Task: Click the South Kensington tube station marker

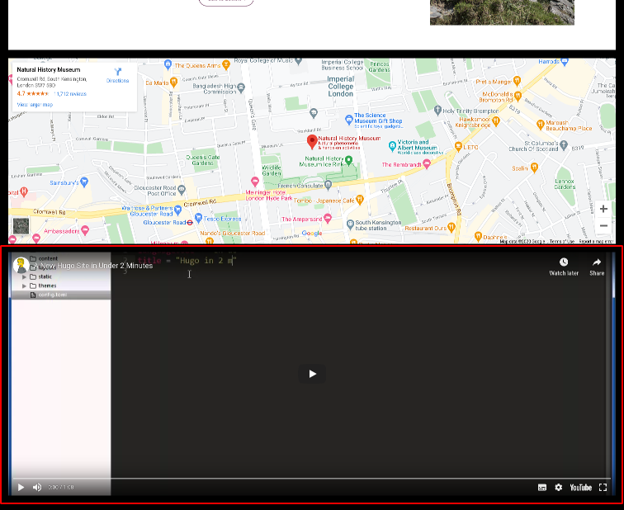Action: 350,224
